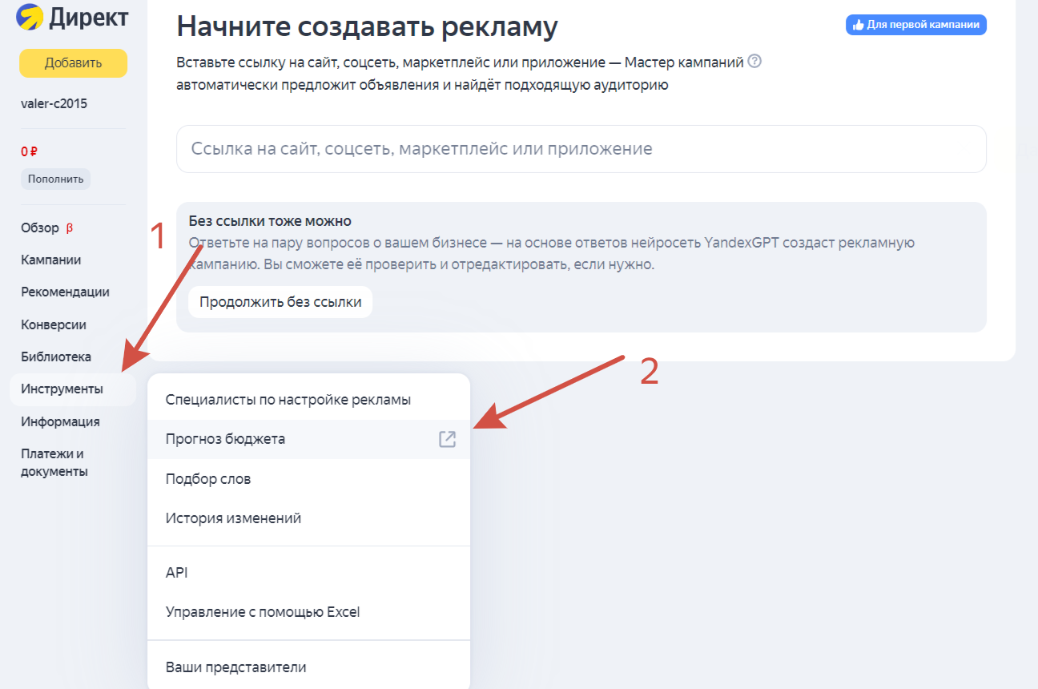Click the Для первой кампании badge

point(916,25)
